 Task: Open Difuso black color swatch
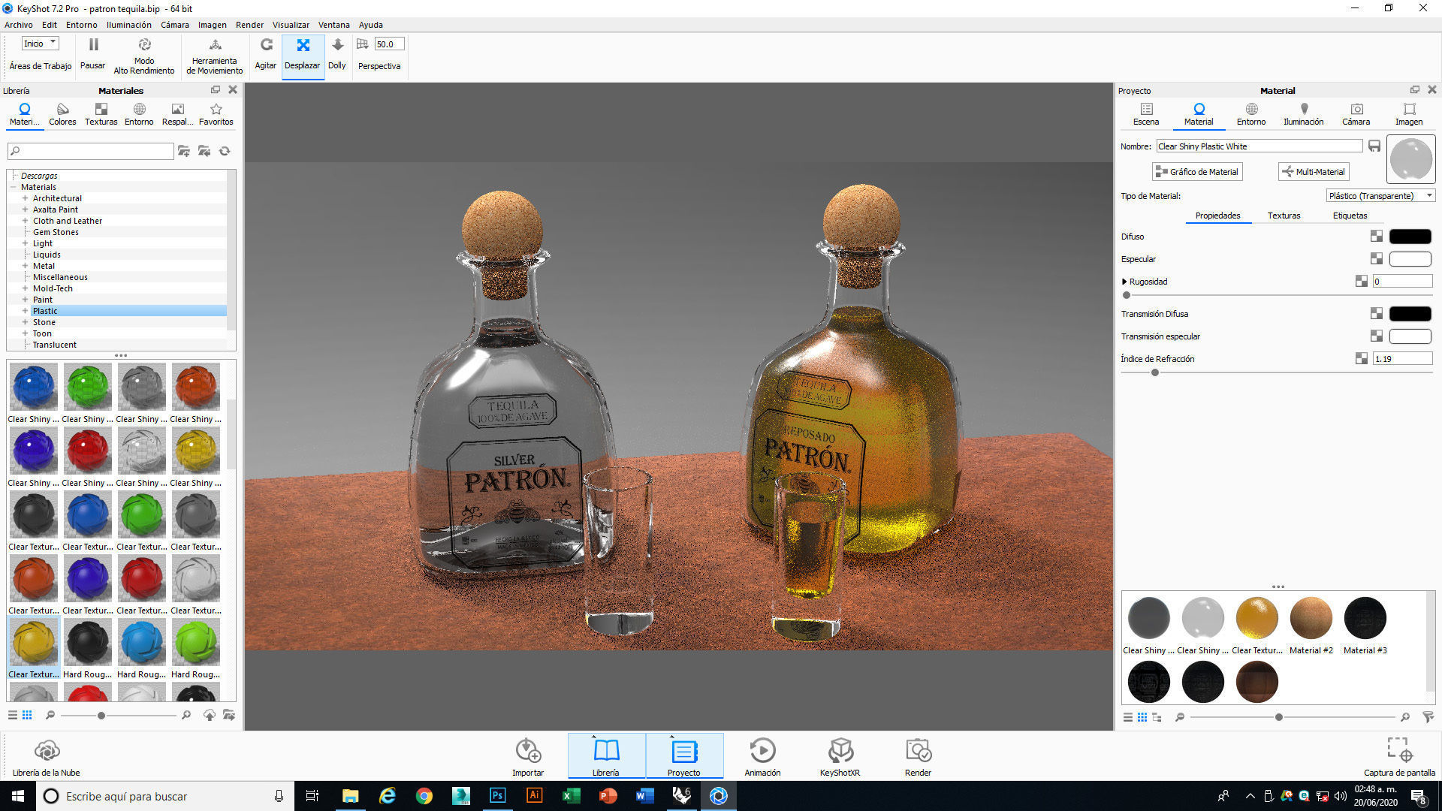(1410, 237)
